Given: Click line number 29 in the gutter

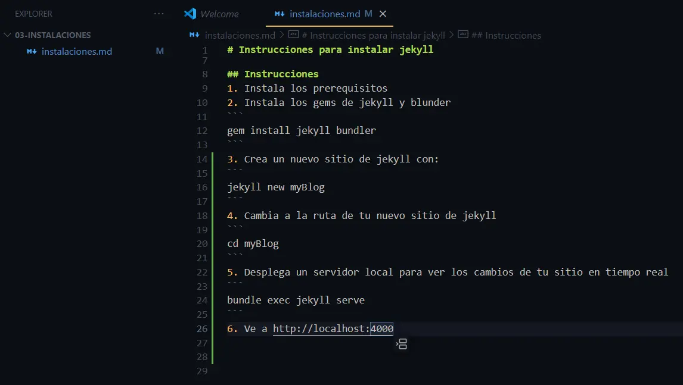Looking at the screenshot, I should click(x=202, y=371).
